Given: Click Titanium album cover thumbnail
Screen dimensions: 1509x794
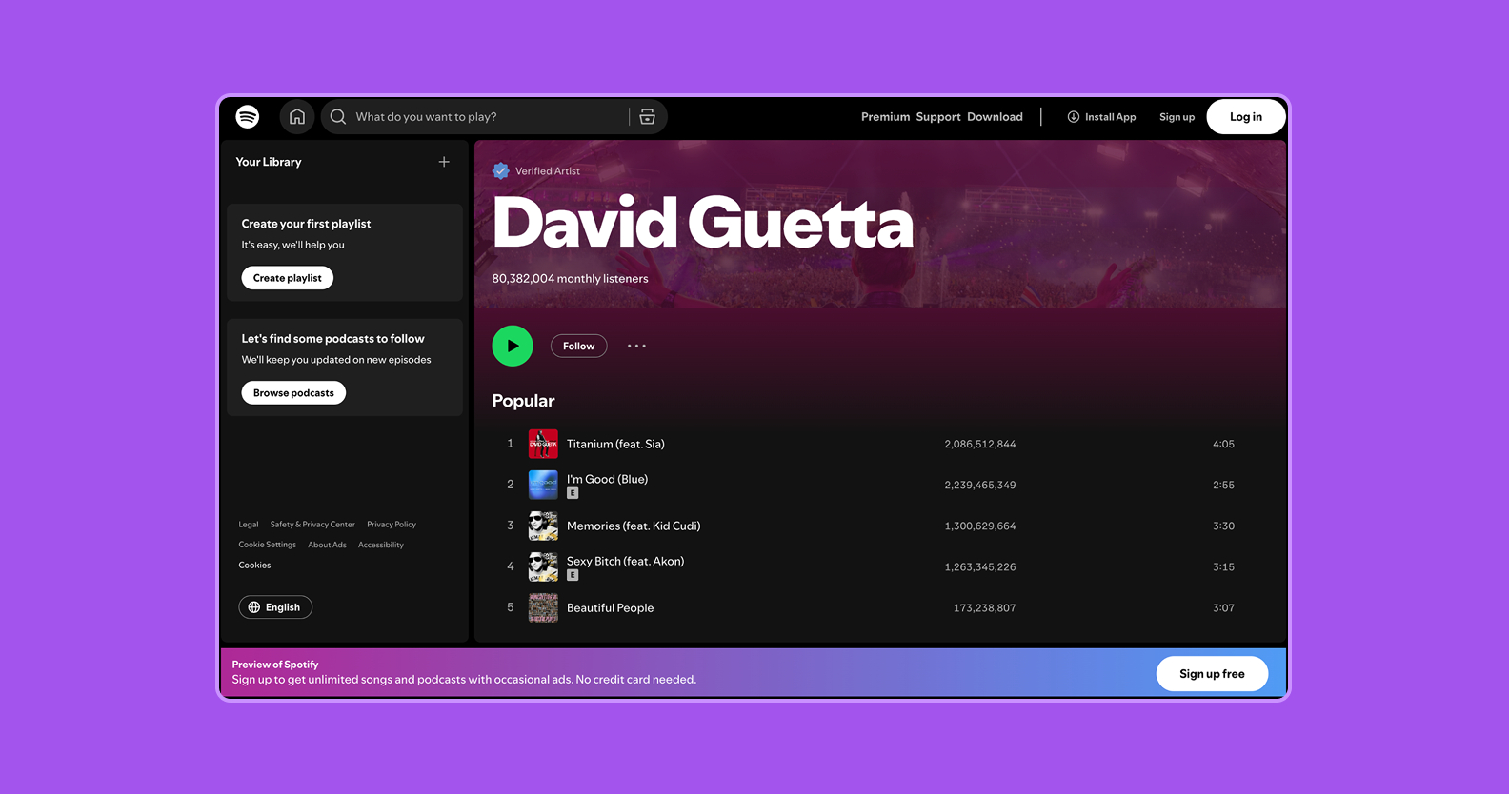Looking at the screenshot, I should click(x=543, y=444).
